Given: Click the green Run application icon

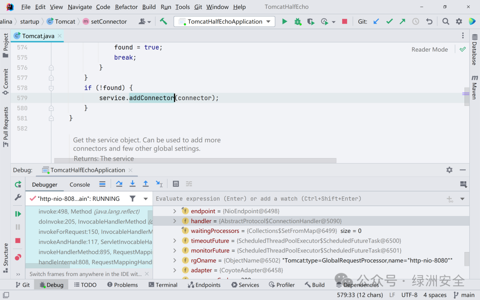Looking at the screenshot, I should click(284, 21).
